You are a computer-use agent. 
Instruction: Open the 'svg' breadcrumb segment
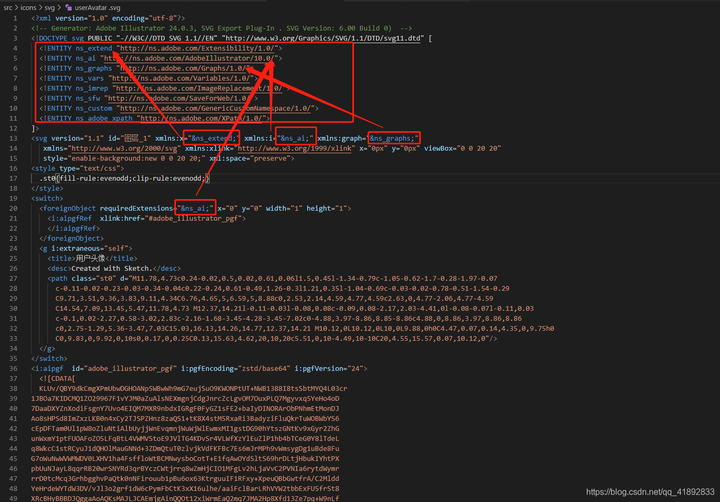[50, 8]
